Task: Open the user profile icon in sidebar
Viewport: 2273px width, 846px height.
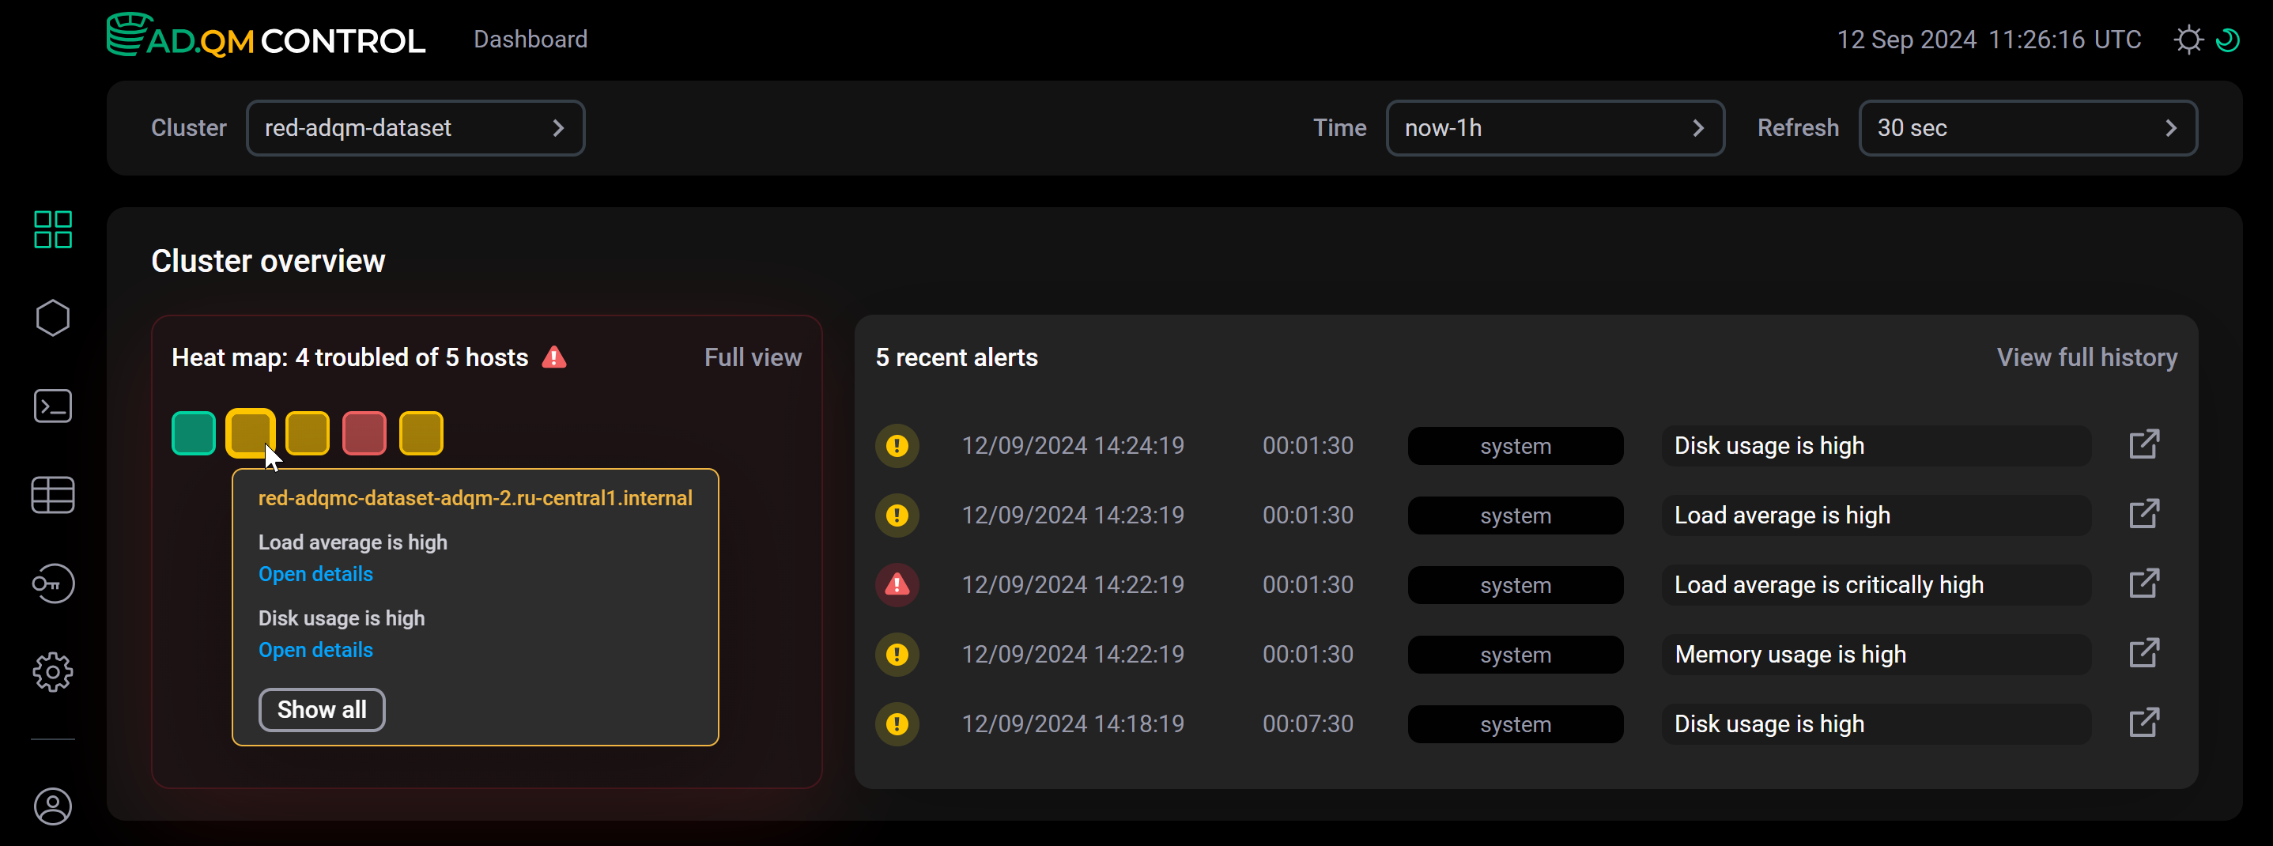Action: click(x=52, y=806)
